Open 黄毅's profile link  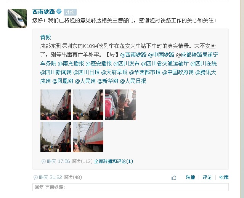click(x=46, y=37)
